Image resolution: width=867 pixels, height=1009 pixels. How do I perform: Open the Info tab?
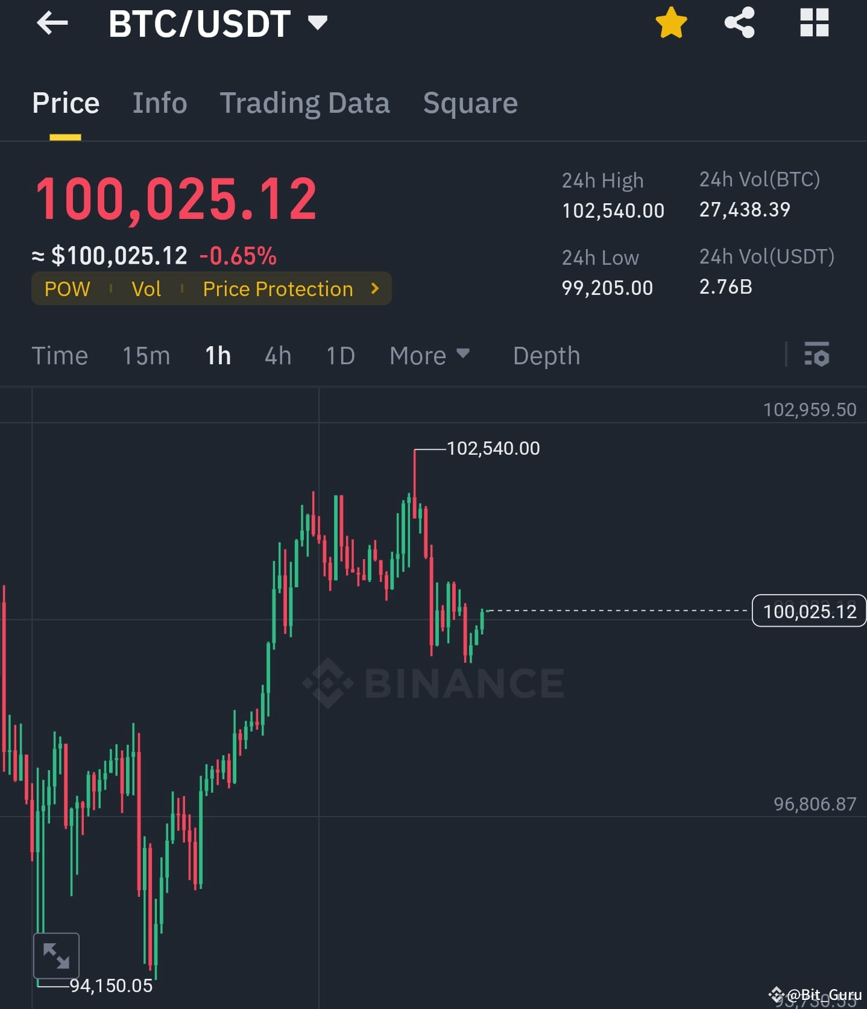pyautogui.click(x=159, y=103)
